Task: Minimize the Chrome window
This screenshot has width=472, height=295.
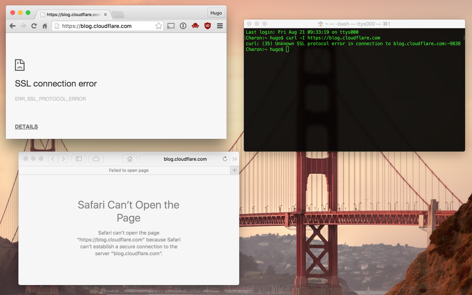Action: pyautogui.click(x=20, y=13)
